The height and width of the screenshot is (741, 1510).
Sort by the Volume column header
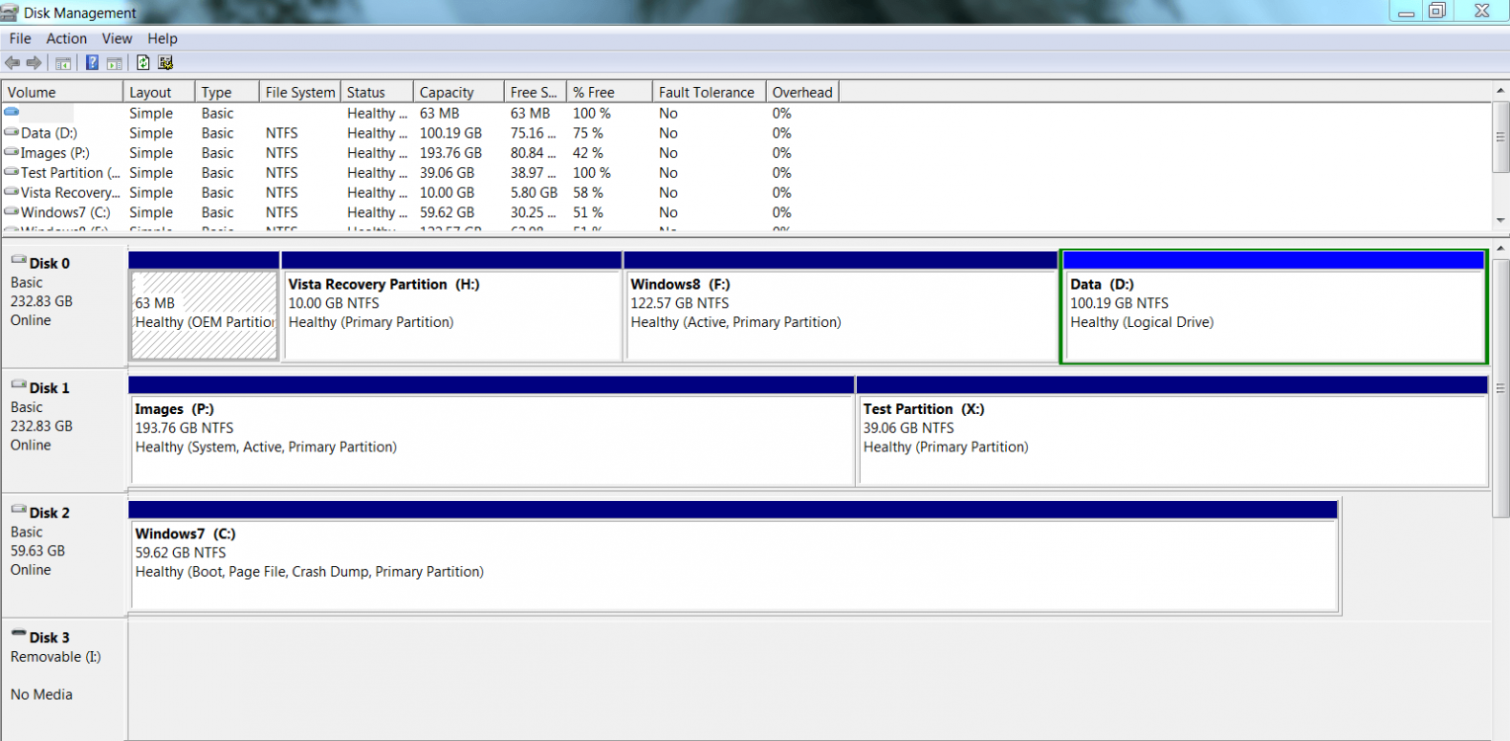click(x=62, y=92)
